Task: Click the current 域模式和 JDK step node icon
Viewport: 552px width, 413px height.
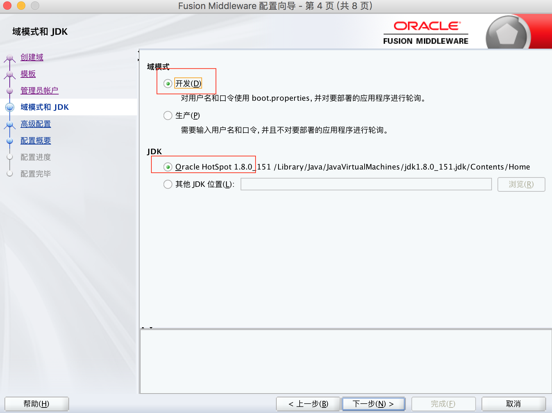Action: 10,107
